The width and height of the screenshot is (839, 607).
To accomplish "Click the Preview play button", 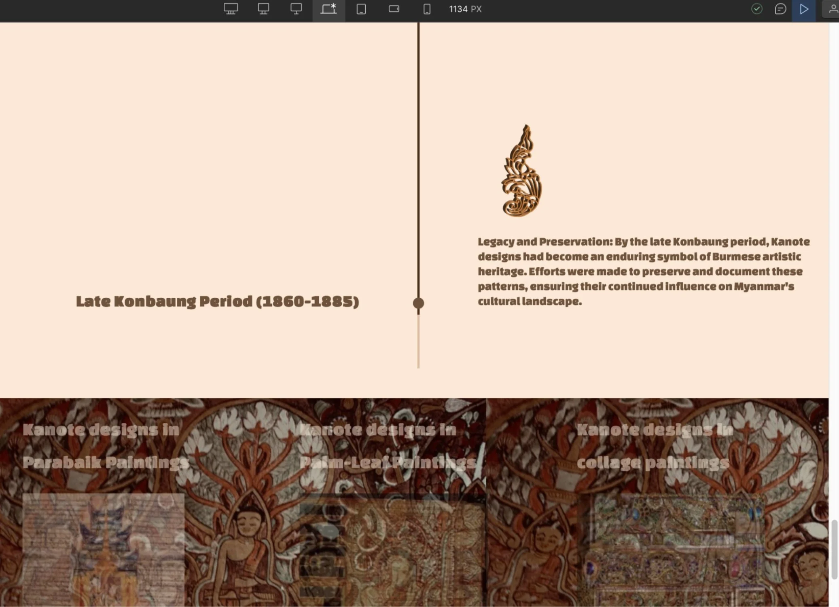I will [804, 9].
